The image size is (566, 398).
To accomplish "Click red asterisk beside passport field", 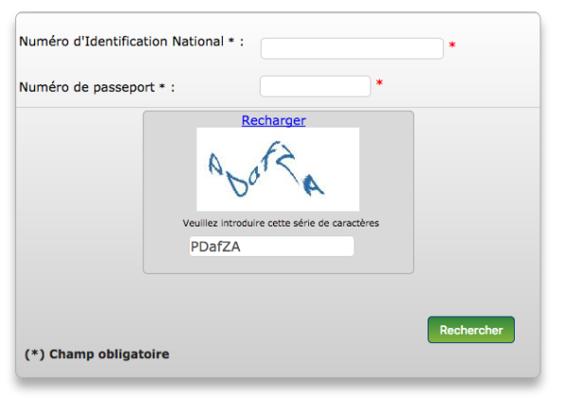I will point(379,82).
